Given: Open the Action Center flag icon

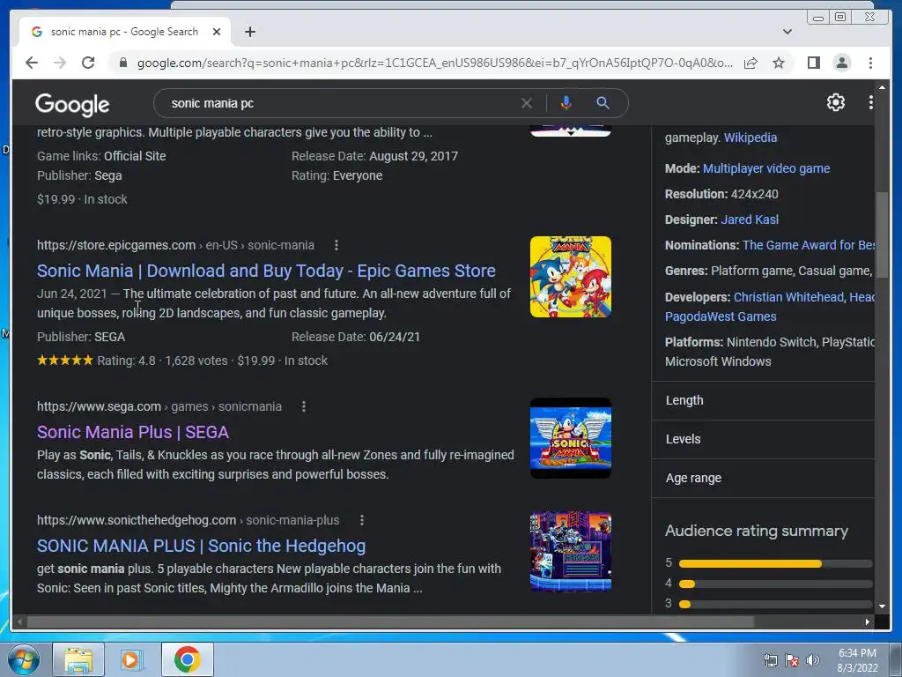Looking at the screenshot, I should [792, 660].
